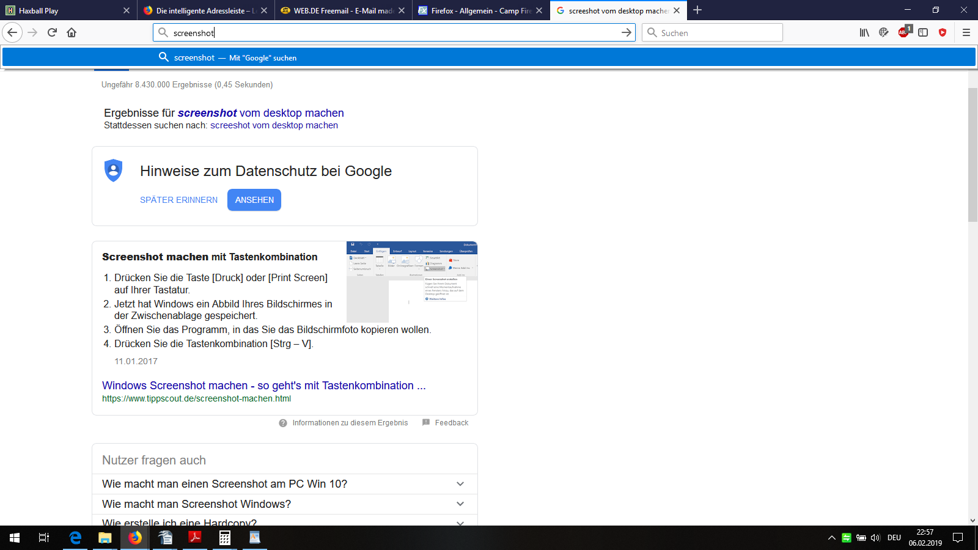Screen dimensions: 978x550
Task: Open the Windows Start menu
Action: point(15,538)
